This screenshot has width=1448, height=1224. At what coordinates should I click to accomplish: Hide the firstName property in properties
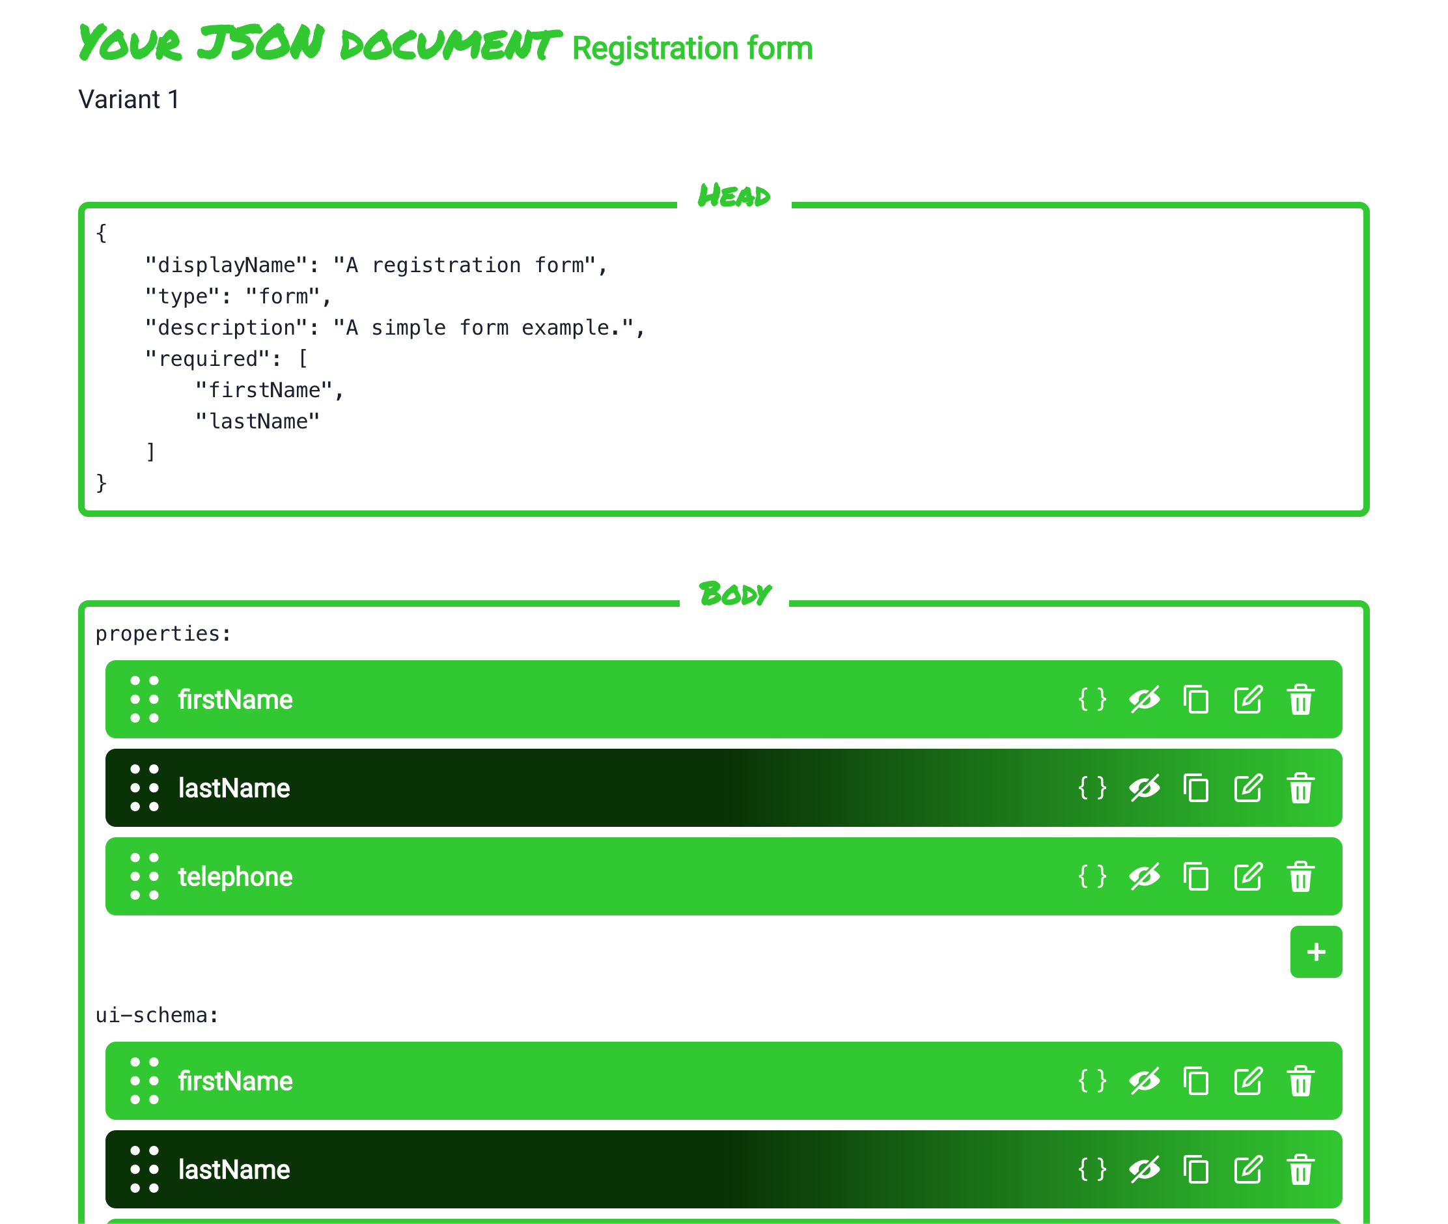click(1144, 699)
